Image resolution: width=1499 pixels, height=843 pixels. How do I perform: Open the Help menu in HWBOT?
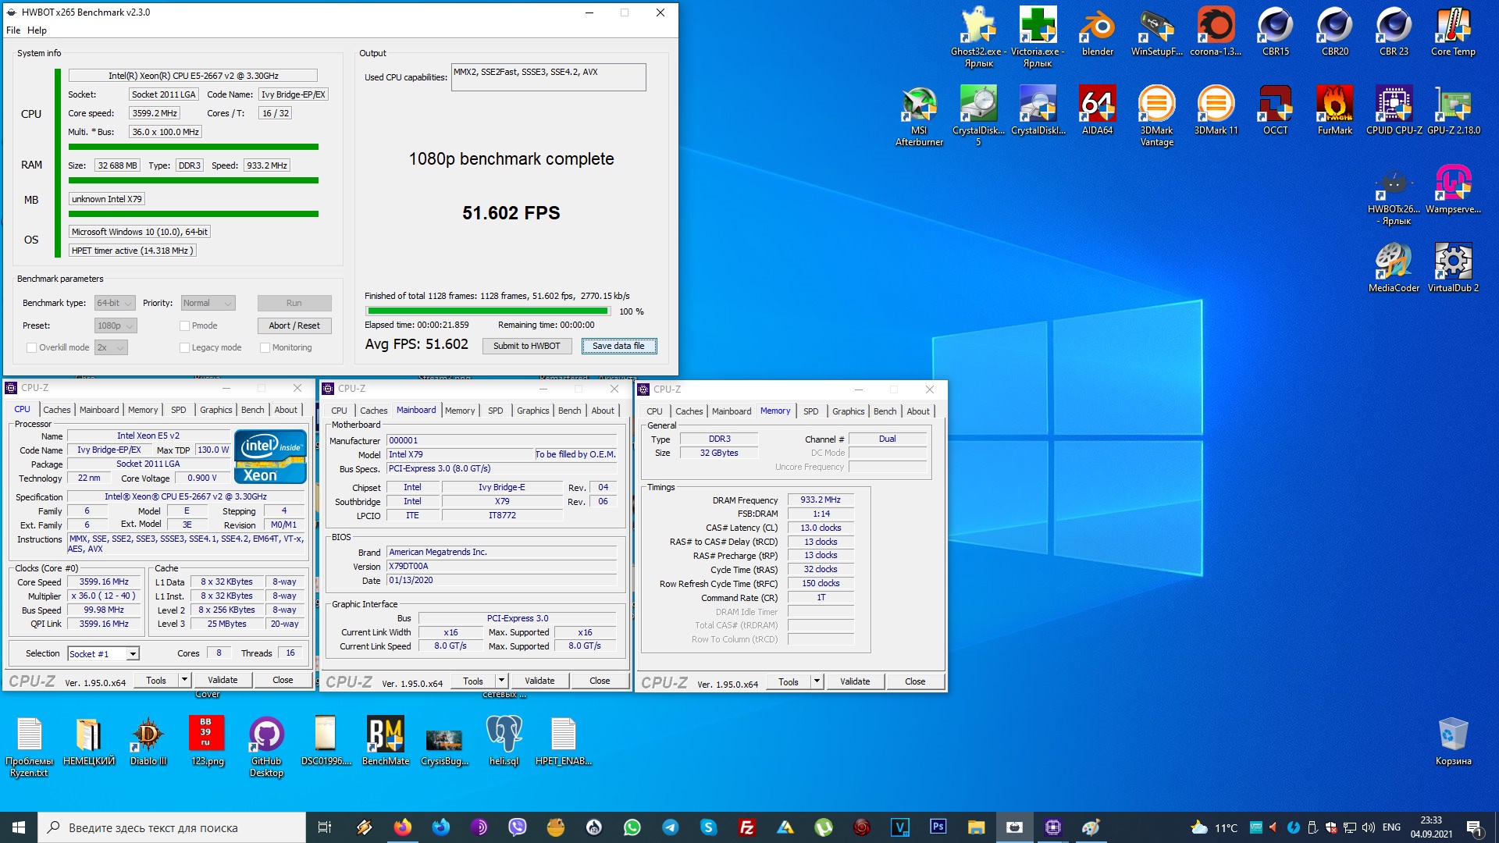click(x=37, y=30)
